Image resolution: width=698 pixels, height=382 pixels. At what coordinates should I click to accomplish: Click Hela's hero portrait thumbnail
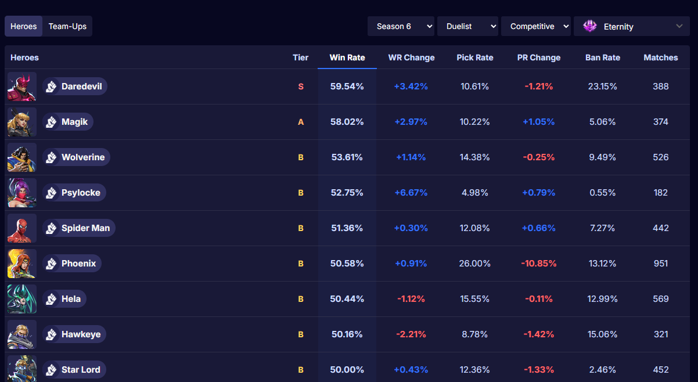point(22,299)
